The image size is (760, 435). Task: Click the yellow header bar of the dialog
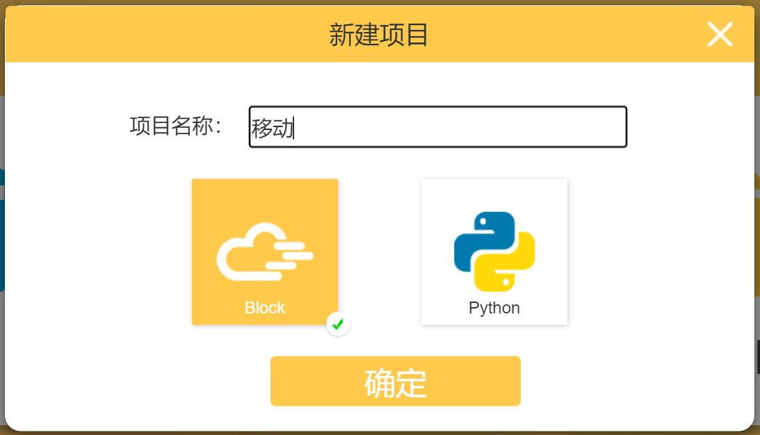point(380,34)
